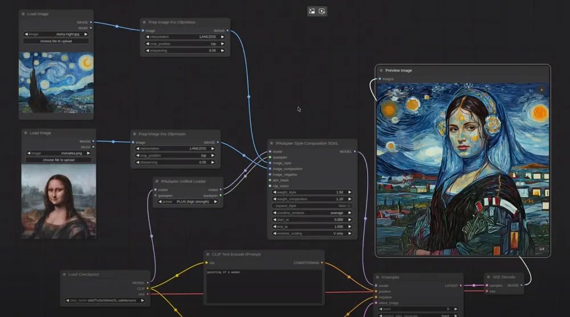
Task: Collapse the monalisa Load Image node dot
Action: pos(26,133)
